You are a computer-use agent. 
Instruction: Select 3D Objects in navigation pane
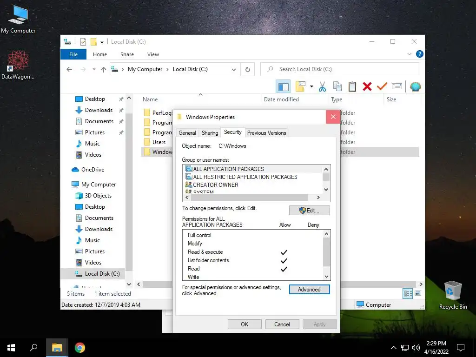(98, 196)
